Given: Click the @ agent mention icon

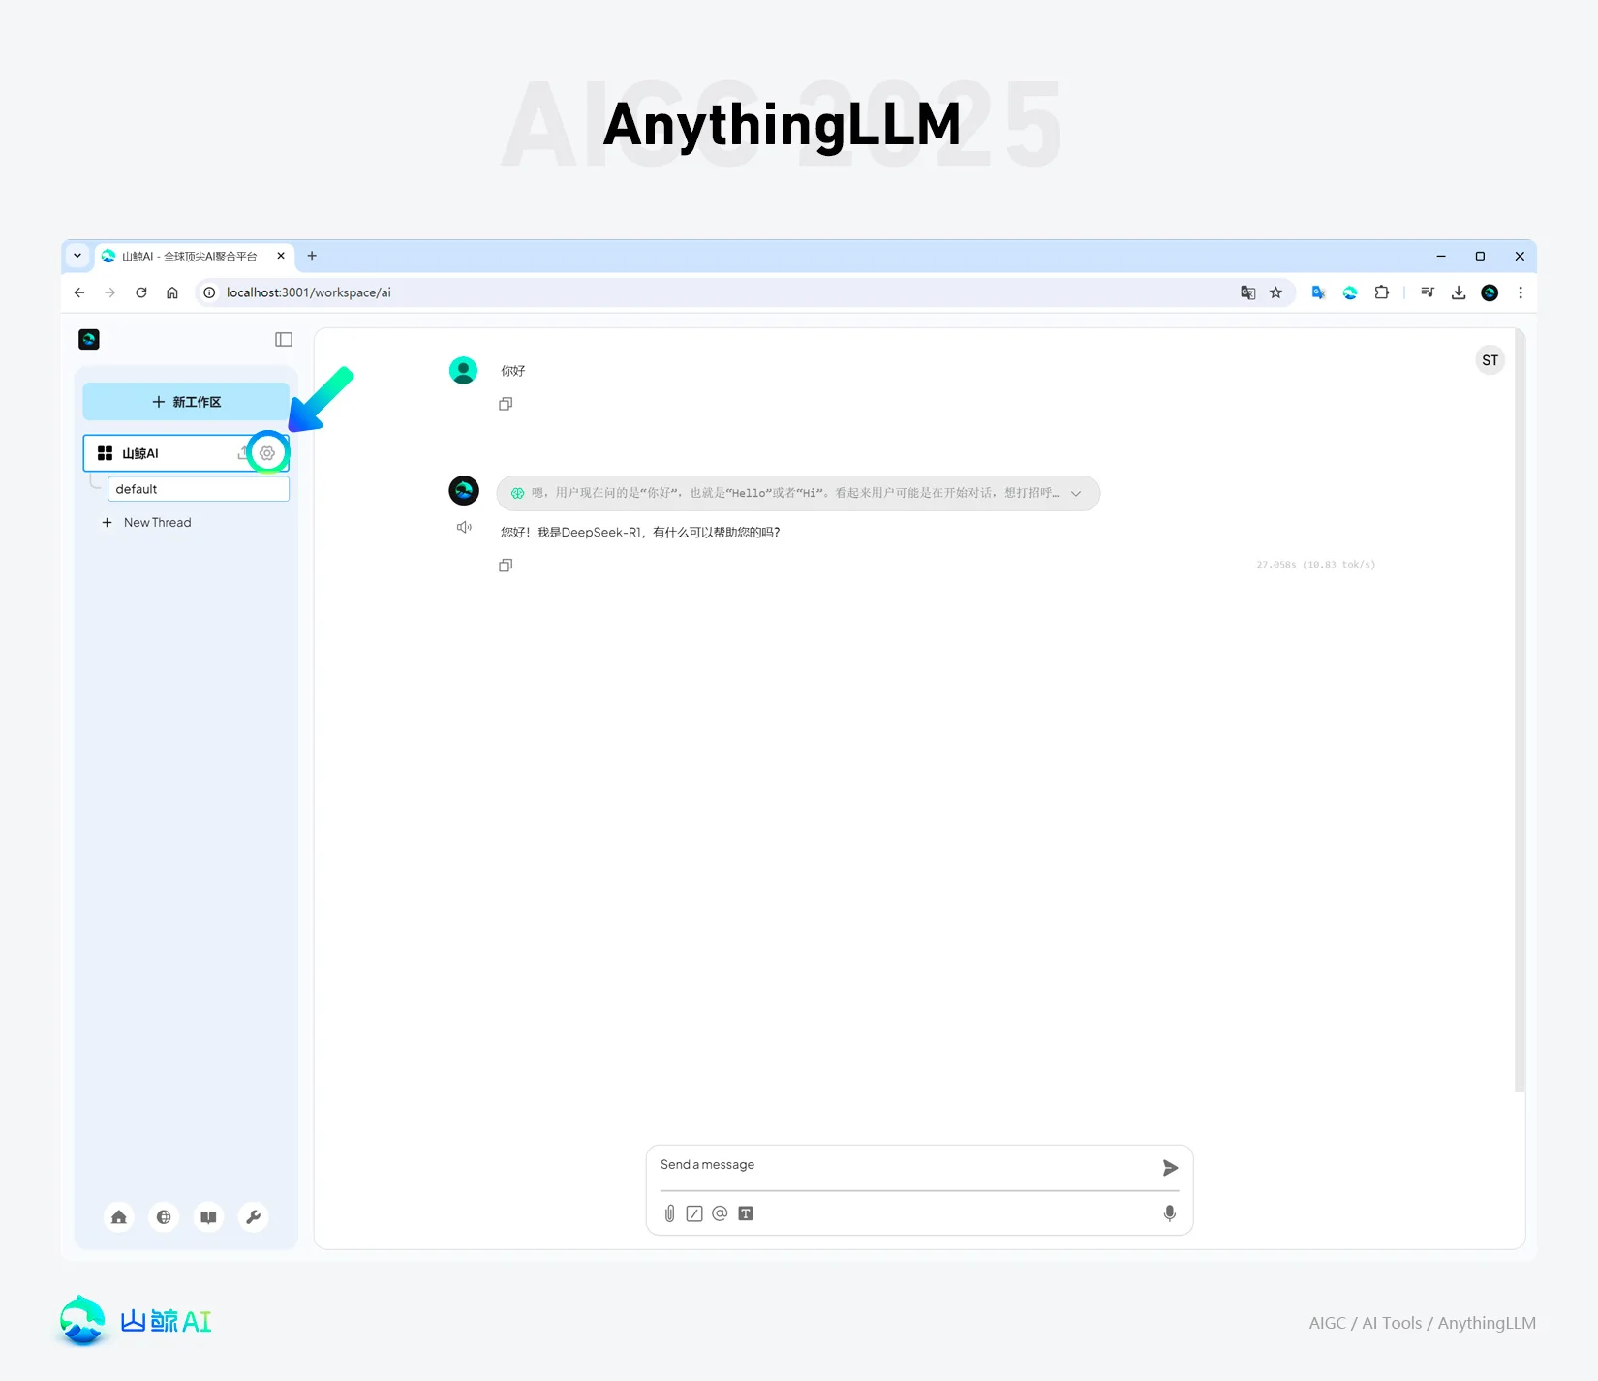Looking at the screenshot, I should (x=720, y=1213).
